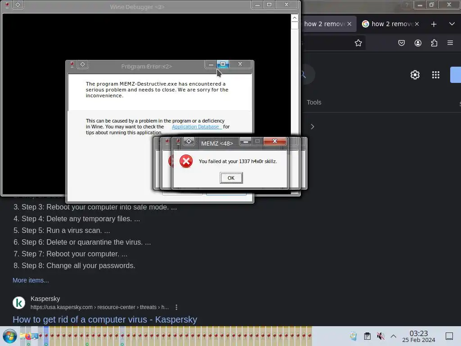Click 'More items...' link
This screenshot has height=346, width=461.
pos(31,280)
